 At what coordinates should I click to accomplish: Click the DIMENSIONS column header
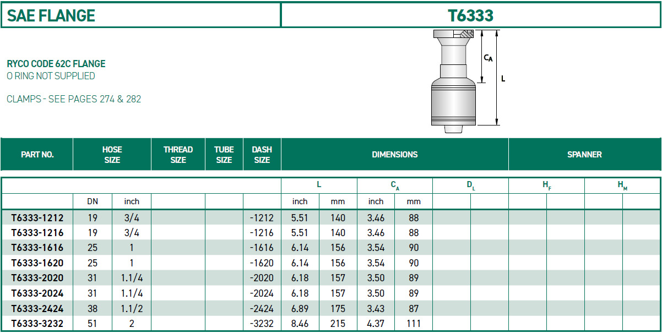tap(395, 155)
